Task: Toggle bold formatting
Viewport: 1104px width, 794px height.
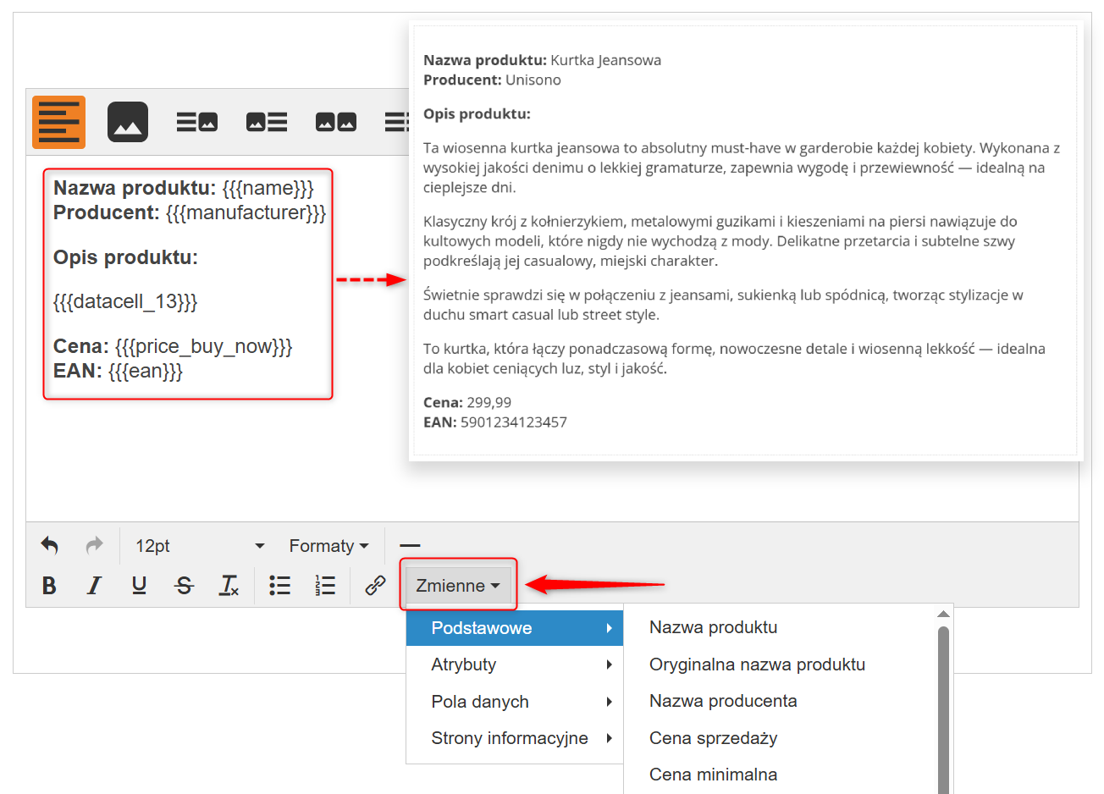Action: [x=49, y=586]
